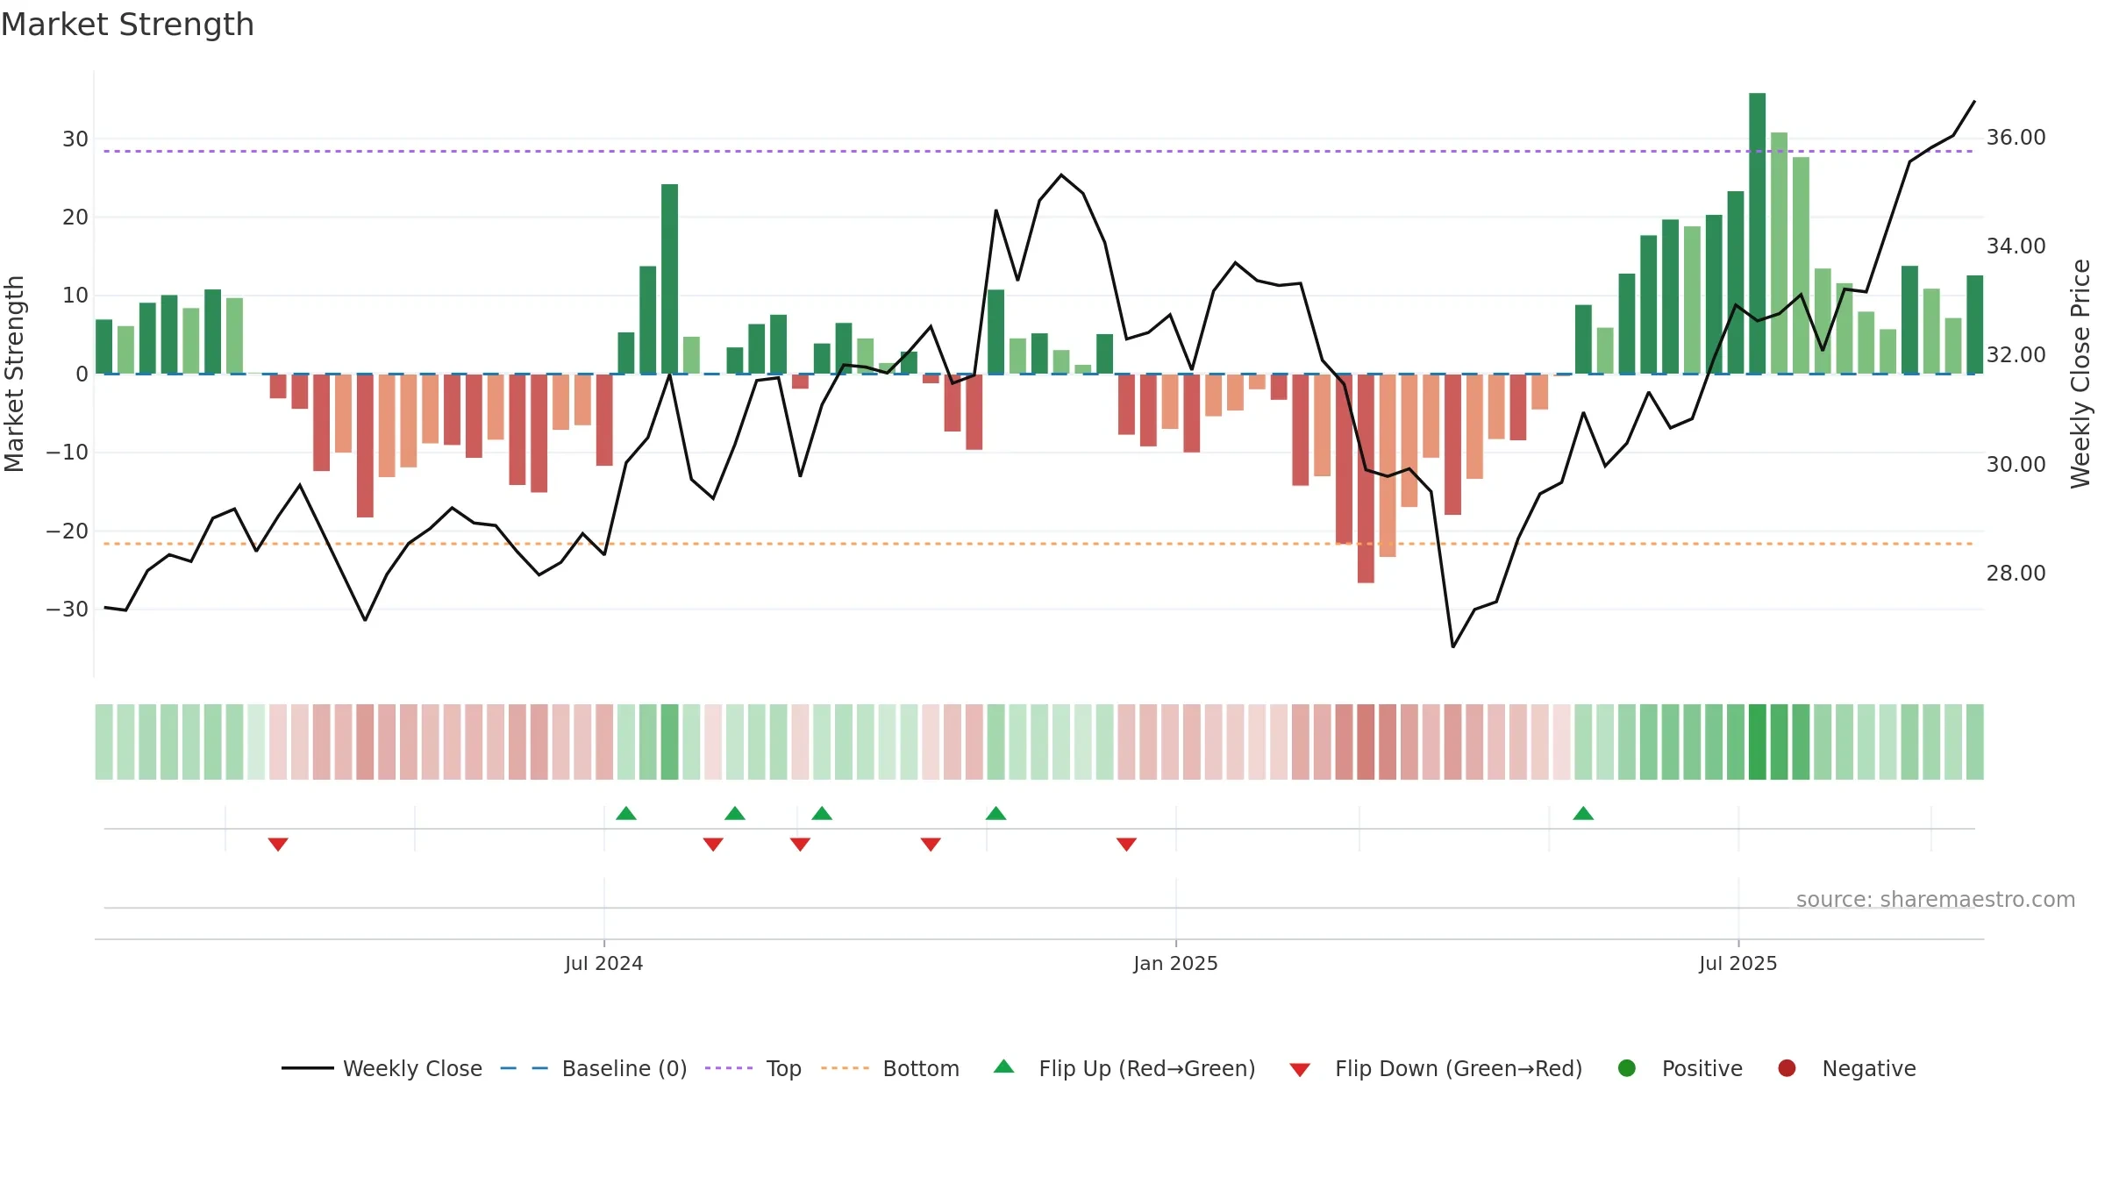
Task: Click the Flip Up marker just right of Jul 2024 tick
Action: pos(626,813)
